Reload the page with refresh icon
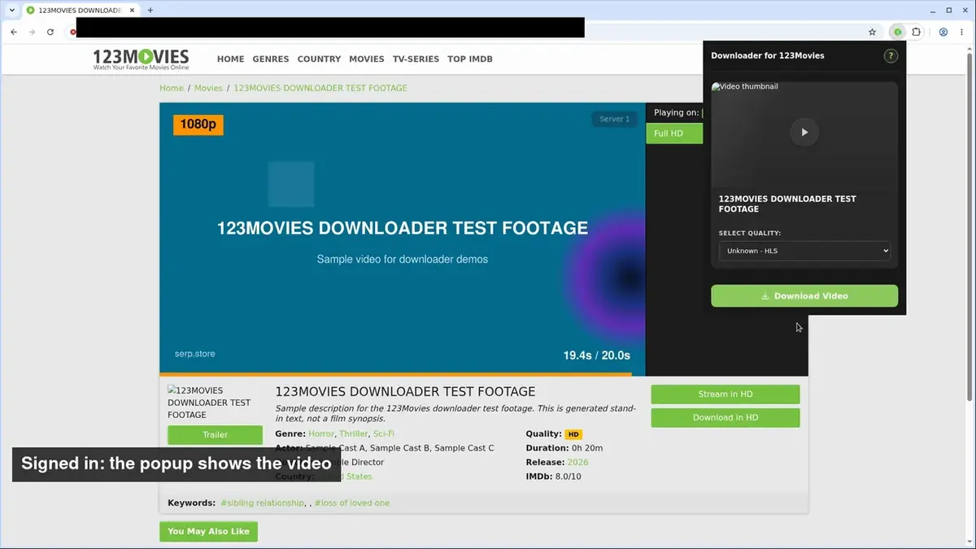Screen dimensions: 976x549 tap(50, 32)
